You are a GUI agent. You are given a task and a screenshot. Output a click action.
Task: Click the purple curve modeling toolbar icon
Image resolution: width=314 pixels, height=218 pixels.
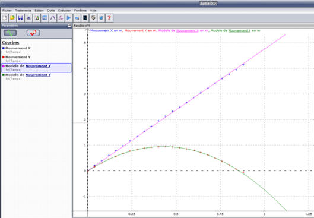(x=53, y=18)
